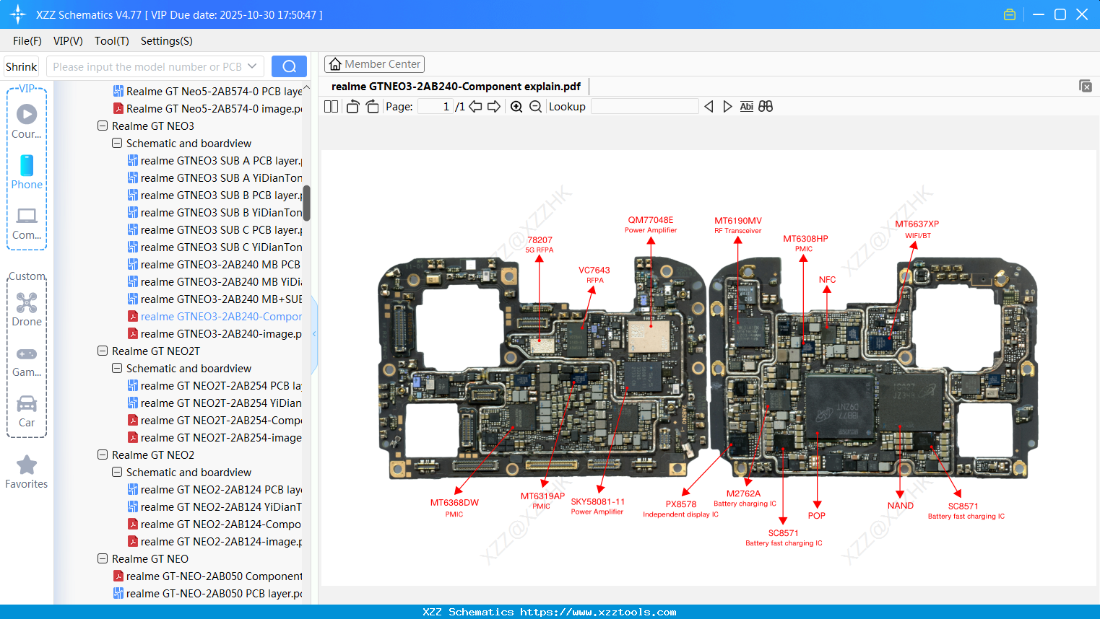Go to the previous page arrow
The image size is (1100, 619).
(475, 106)
